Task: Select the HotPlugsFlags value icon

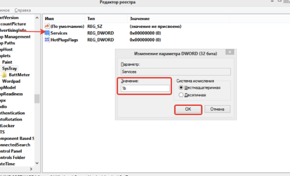Action: click(x=47, y=40)
